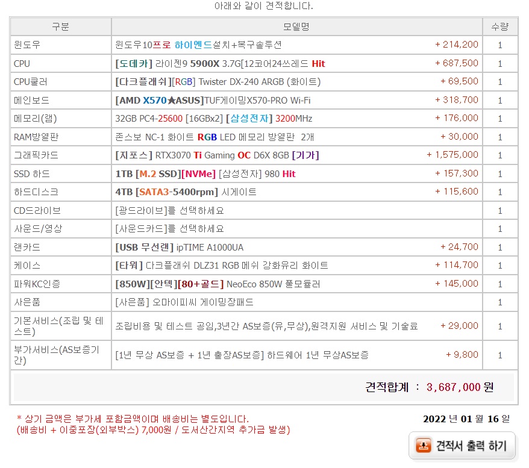Image resolution: width=529 pixels, height=468 pixels.
Task: Click the 메인보드 category label
Action: click(x=31, y=101)
